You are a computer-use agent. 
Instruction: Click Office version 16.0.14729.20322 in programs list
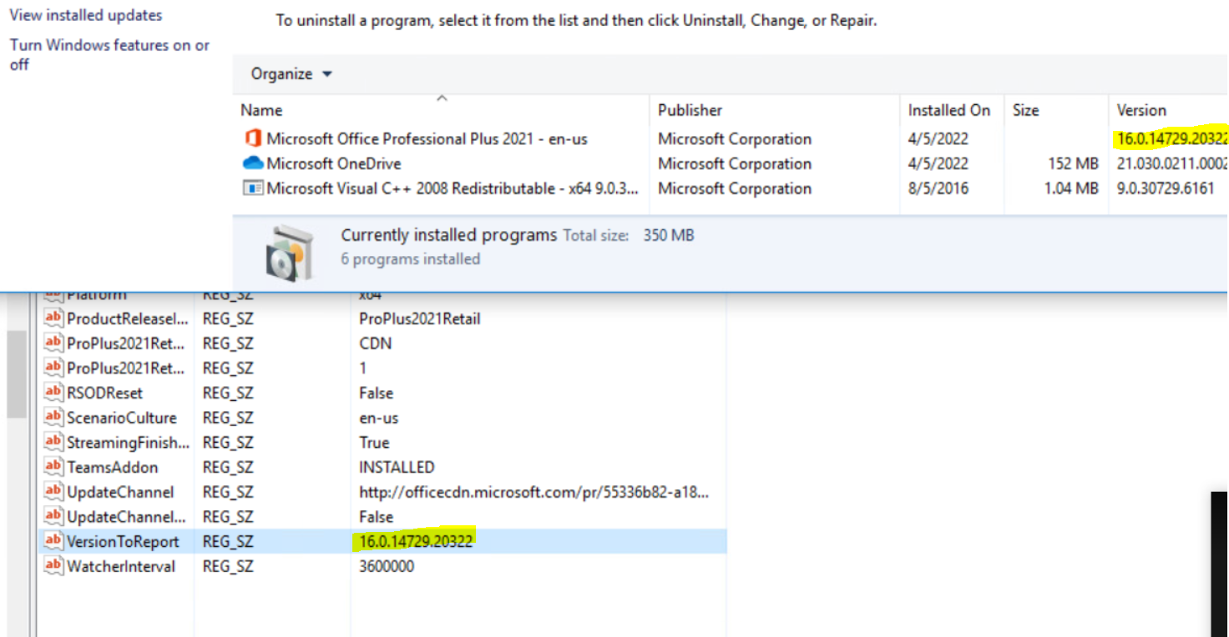(1171, 138)
